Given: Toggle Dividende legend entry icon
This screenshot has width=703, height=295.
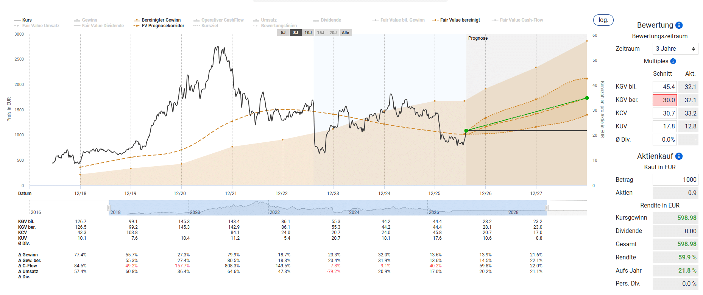Looking at the screenshot, I should point(316,20).
